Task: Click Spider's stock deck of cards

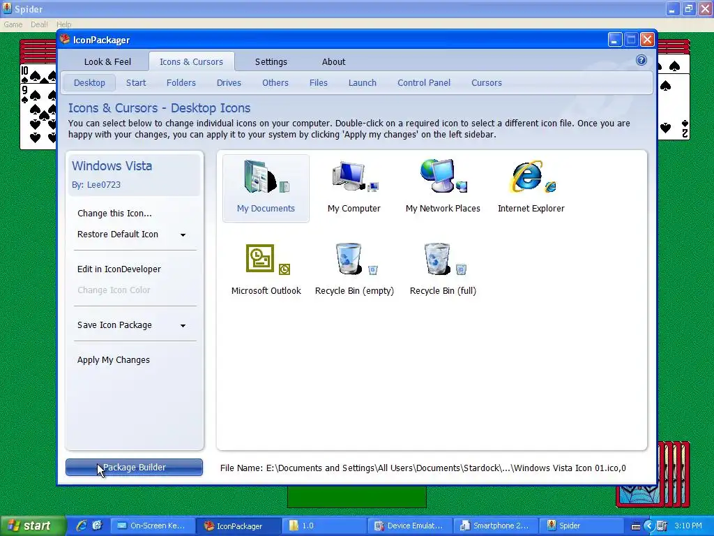Action: [674, 474]
